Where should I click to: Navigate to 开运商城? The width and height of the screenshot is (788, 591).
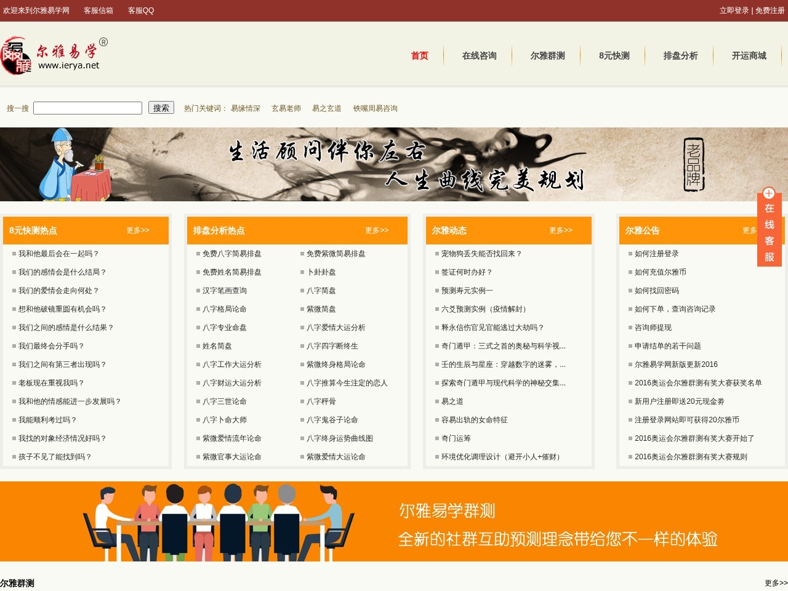point(747,55)
